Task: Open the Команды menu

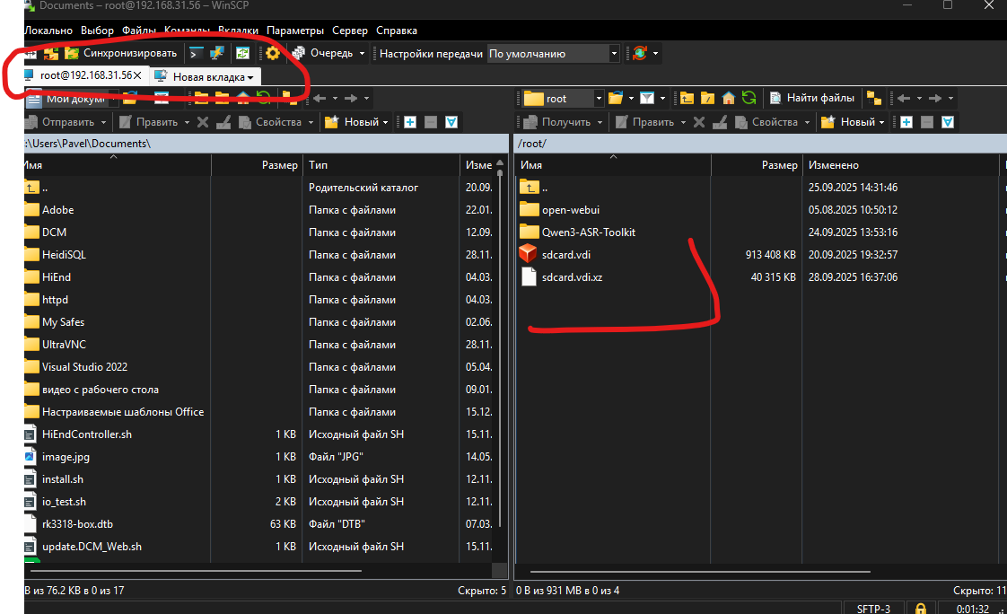Action: click(187, 31)
